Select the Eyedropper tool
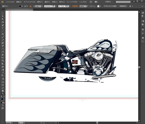145x124 pixels. point(3,73)
